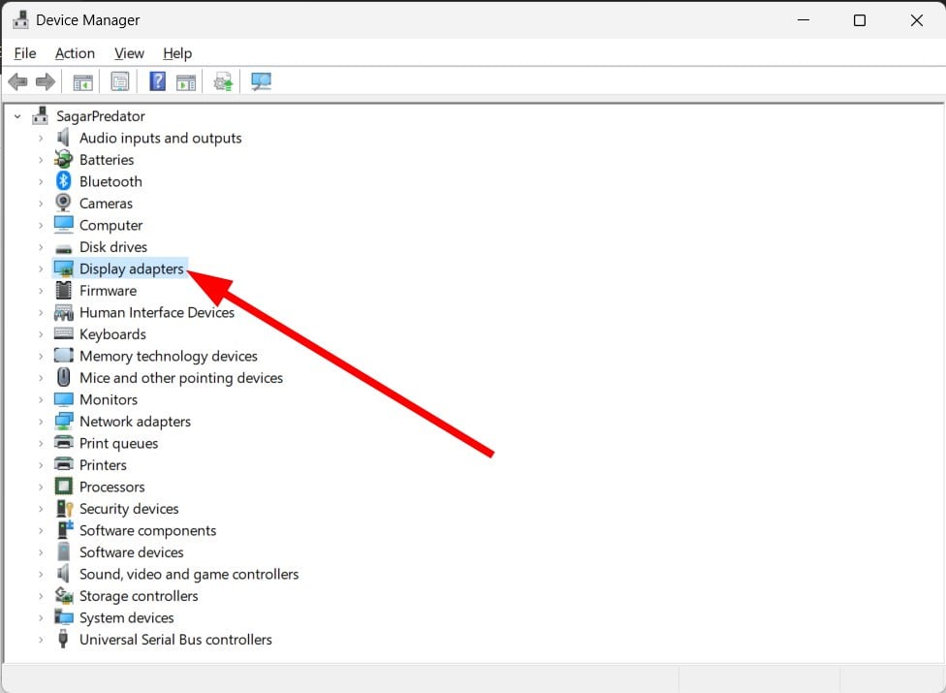Collapse the SagarPredator root node
Image resolution: width=946 pixels, height=693 pixels.
17,116
